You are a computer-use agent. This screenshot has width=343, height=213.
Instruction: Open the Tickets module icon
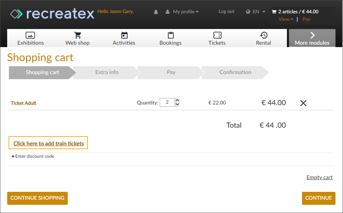pos(217,35)
